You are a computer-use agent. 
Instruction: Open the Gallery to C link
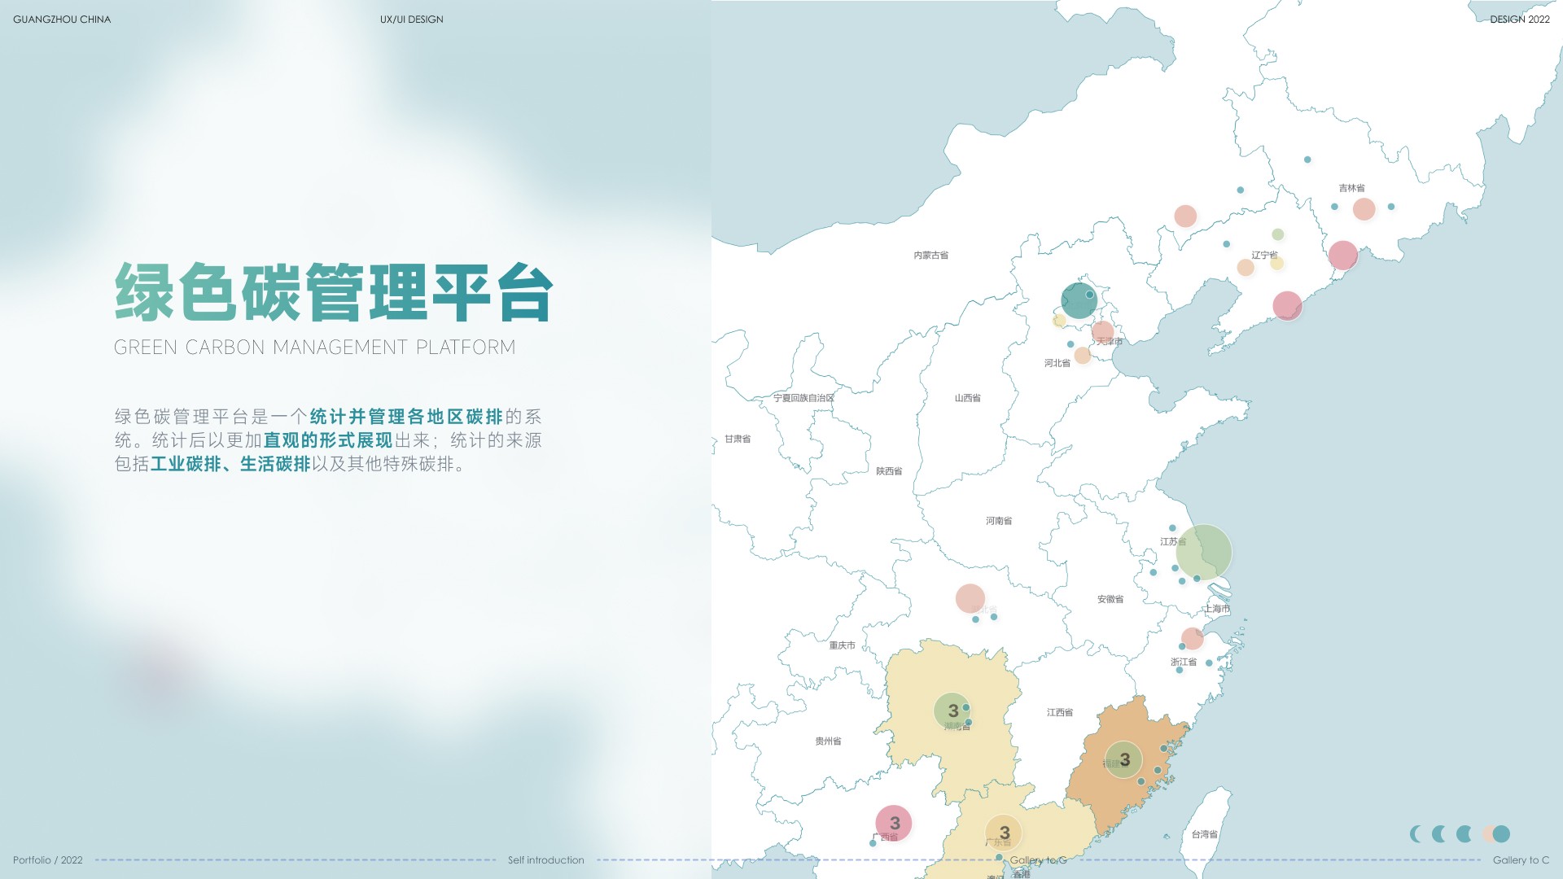click(x=1520, y=859)
